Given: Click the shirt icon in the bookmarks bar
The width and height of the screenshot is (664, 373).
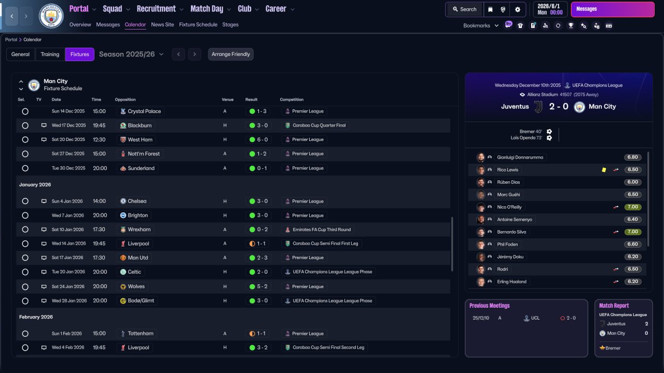Looking at the screenshot, I should (520, 25).
